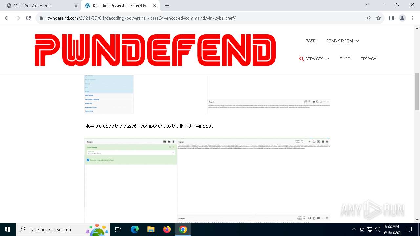Show hidden system tray icons
420x236 pixels.
coord(354,229)
